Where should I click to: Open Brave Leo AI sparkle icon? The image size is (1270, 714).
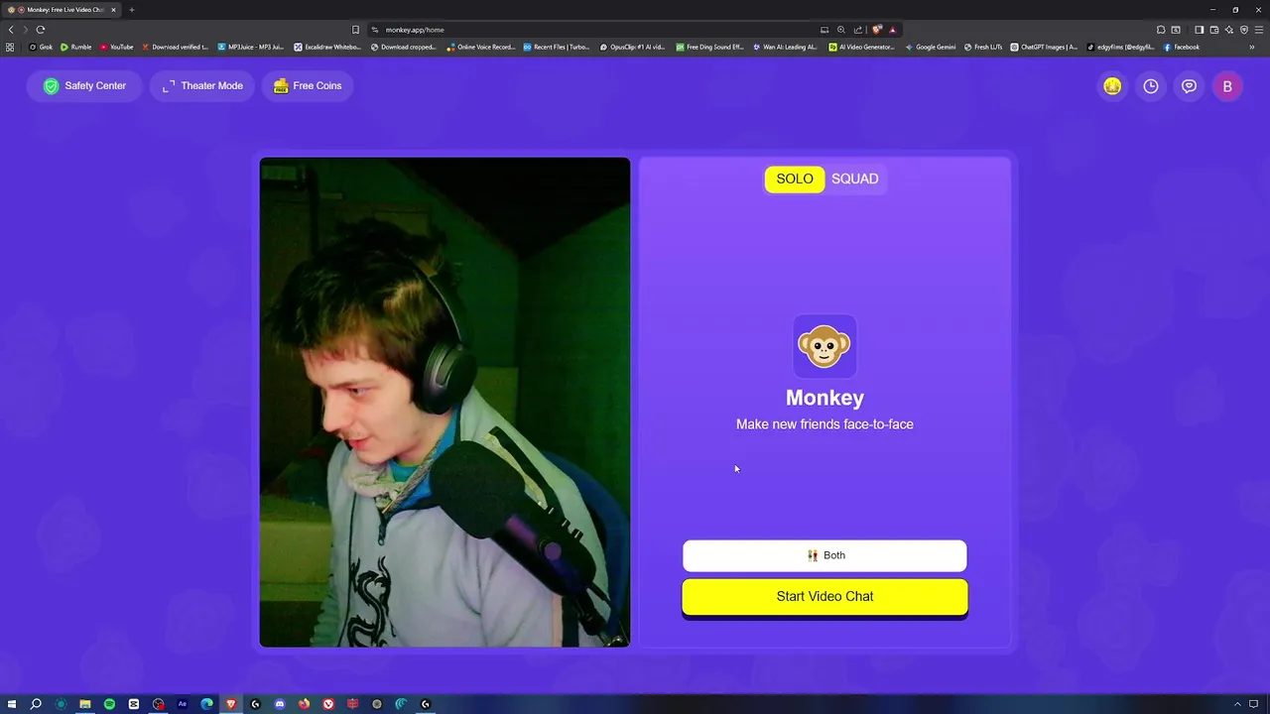(1229, 30)
